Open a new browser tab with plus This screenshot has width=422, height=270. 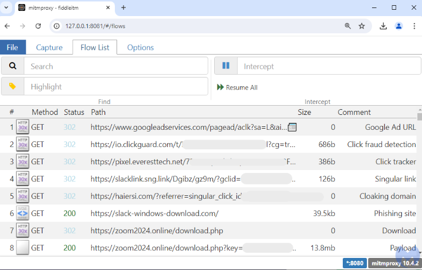[x=123, y=7]
